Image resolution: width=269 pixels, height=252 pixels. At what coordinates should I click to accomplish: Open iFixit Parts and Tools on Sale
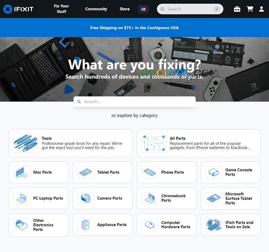[231, 225]
